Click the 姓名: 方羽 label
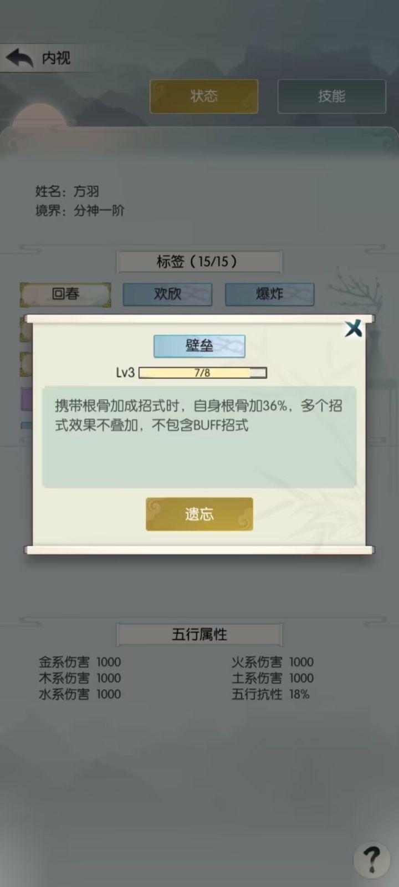 click(67, 191)
